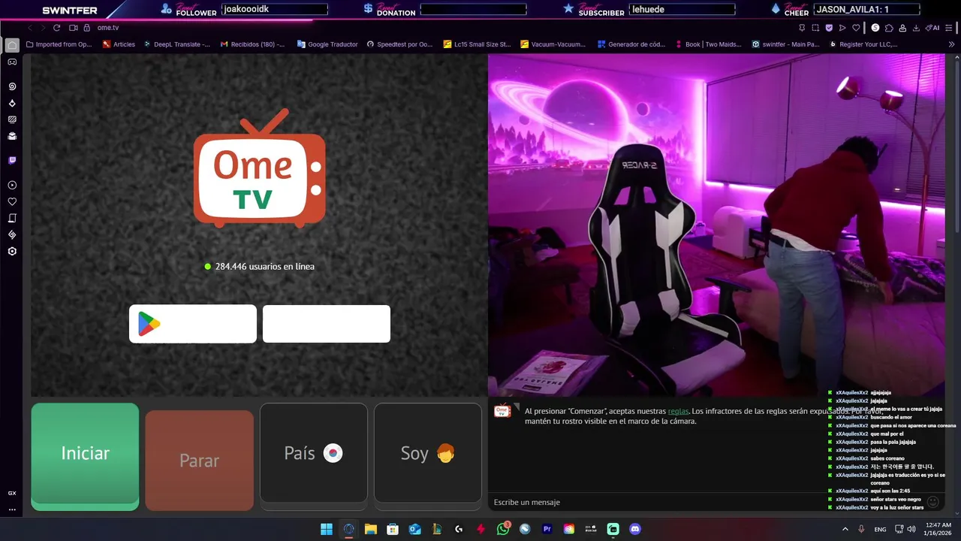Viewport: 961px width, 541px height.
Task: Click the blank white app store button
Action: click(x=327, y=324)
